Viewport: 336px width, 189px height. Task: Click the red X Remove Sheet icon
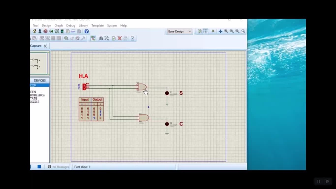coord(120,38)
